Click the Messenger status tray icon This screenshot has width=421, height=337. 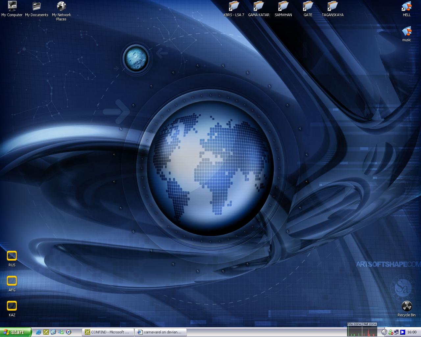pos(391,332)
